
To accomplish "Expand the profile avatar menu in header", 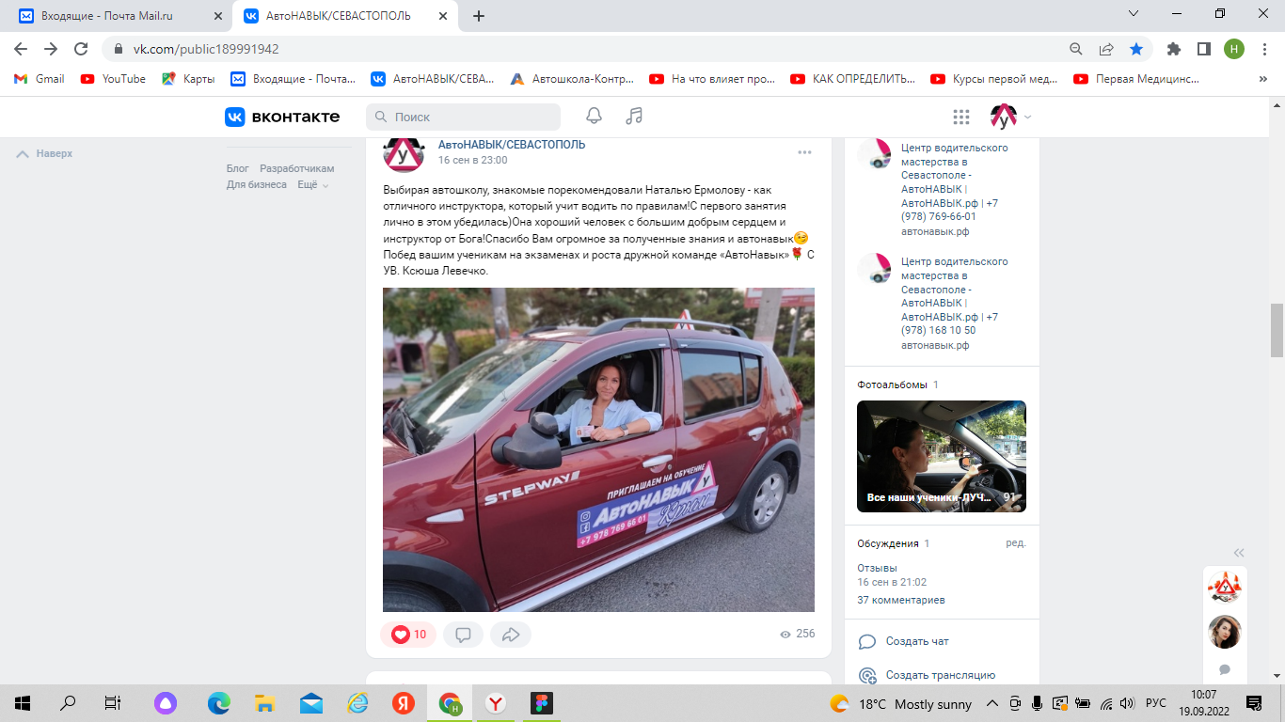I will click(x=1010, y=117).
